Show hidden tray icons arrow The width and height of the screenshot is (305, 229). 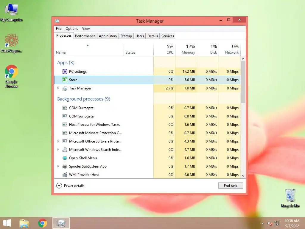tap(263, 223)
